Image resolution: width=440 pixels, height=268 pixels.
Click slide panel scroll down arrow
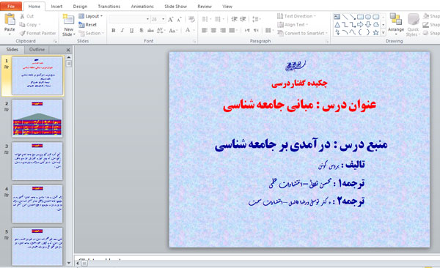(69, 263)
